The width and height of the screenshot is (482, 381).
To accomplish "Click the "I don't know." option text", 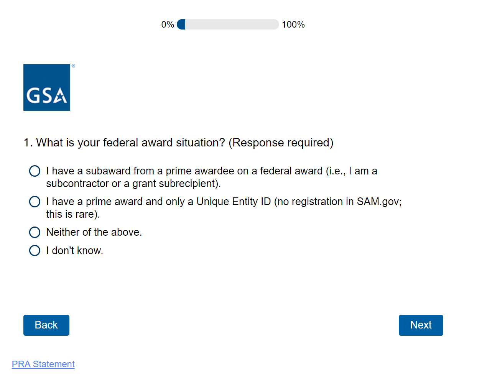I will [75, 251].
